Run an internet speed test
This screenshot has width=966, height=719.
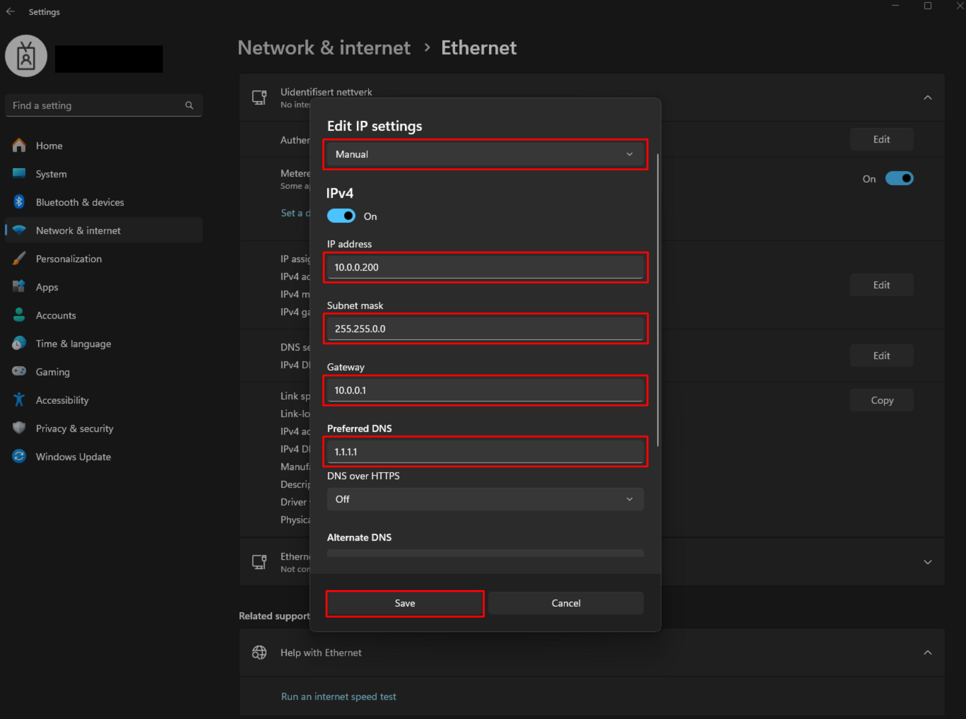pyautogui.click(x=338, y=696)
